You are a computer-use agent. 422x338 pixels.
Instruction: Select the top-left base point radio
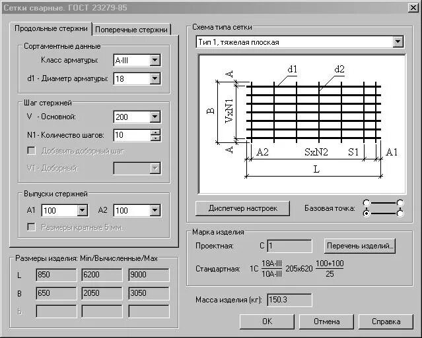[367, 203]
